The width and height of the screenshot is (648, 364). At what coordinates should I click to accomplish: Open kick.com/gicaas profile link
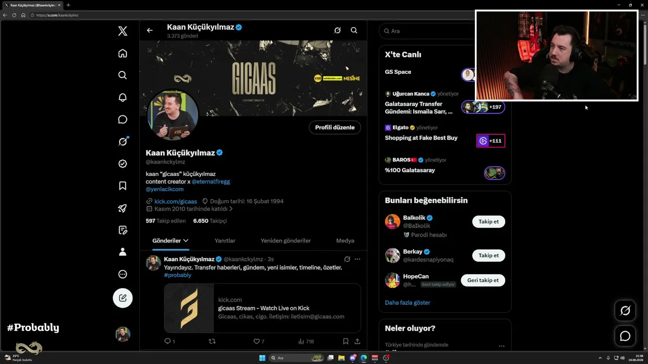click(x=176, y=201)
